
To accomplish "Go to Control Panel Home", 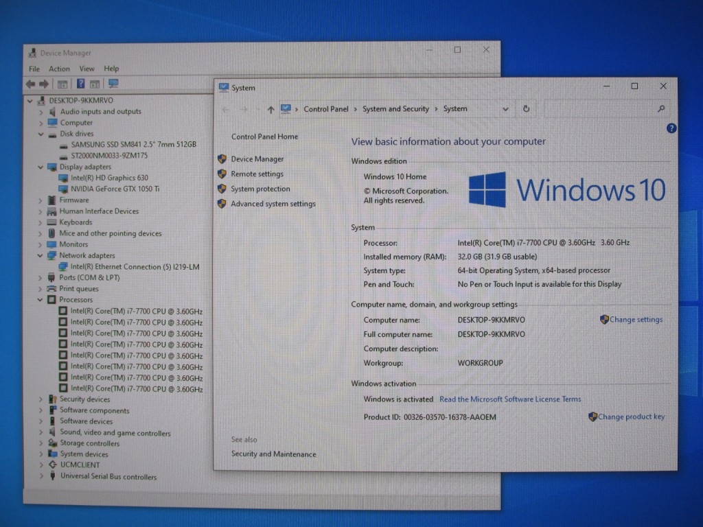I will click(264, 137).
